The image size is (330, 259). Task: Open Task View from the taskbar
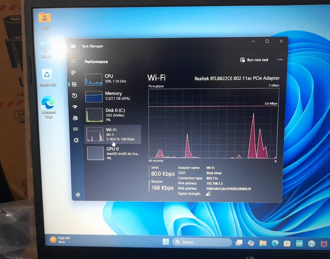point(239,243)
